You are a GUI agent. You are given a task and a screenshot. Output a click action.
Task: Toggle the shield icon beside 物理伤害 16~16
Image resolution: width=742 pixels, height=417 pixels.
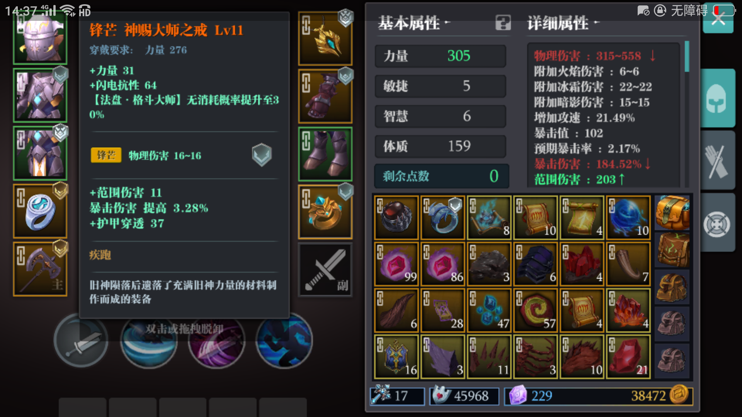[x=262, y=155]
